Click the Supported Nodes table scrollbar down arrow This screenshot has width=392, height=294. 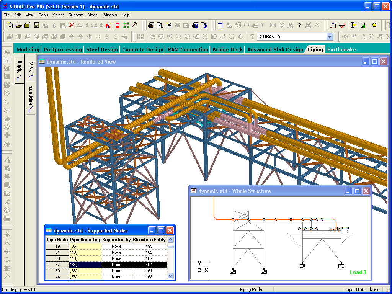(170, 276)
